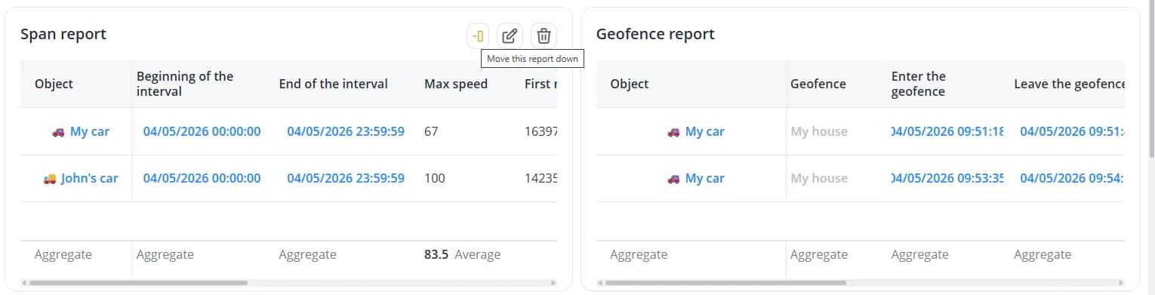
Task: Click left arrow of Span report scrollbar
Action: 24,283
